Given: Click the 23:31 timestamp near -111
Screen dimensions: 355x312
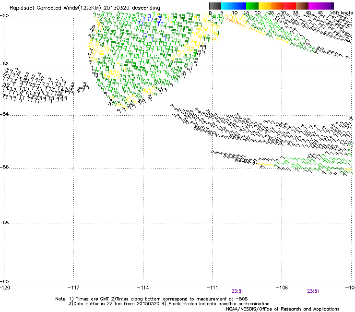Looking at the screenshot, I should click(237, 291).
